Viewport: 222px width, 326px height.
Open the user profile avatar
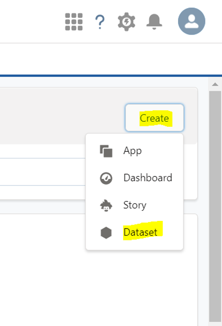[191, 21]
